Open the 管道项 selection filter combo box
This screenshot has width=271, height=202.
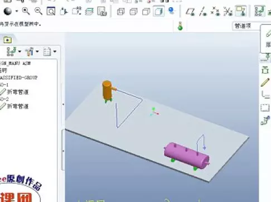pyautogui.click(x=247, y=26)
